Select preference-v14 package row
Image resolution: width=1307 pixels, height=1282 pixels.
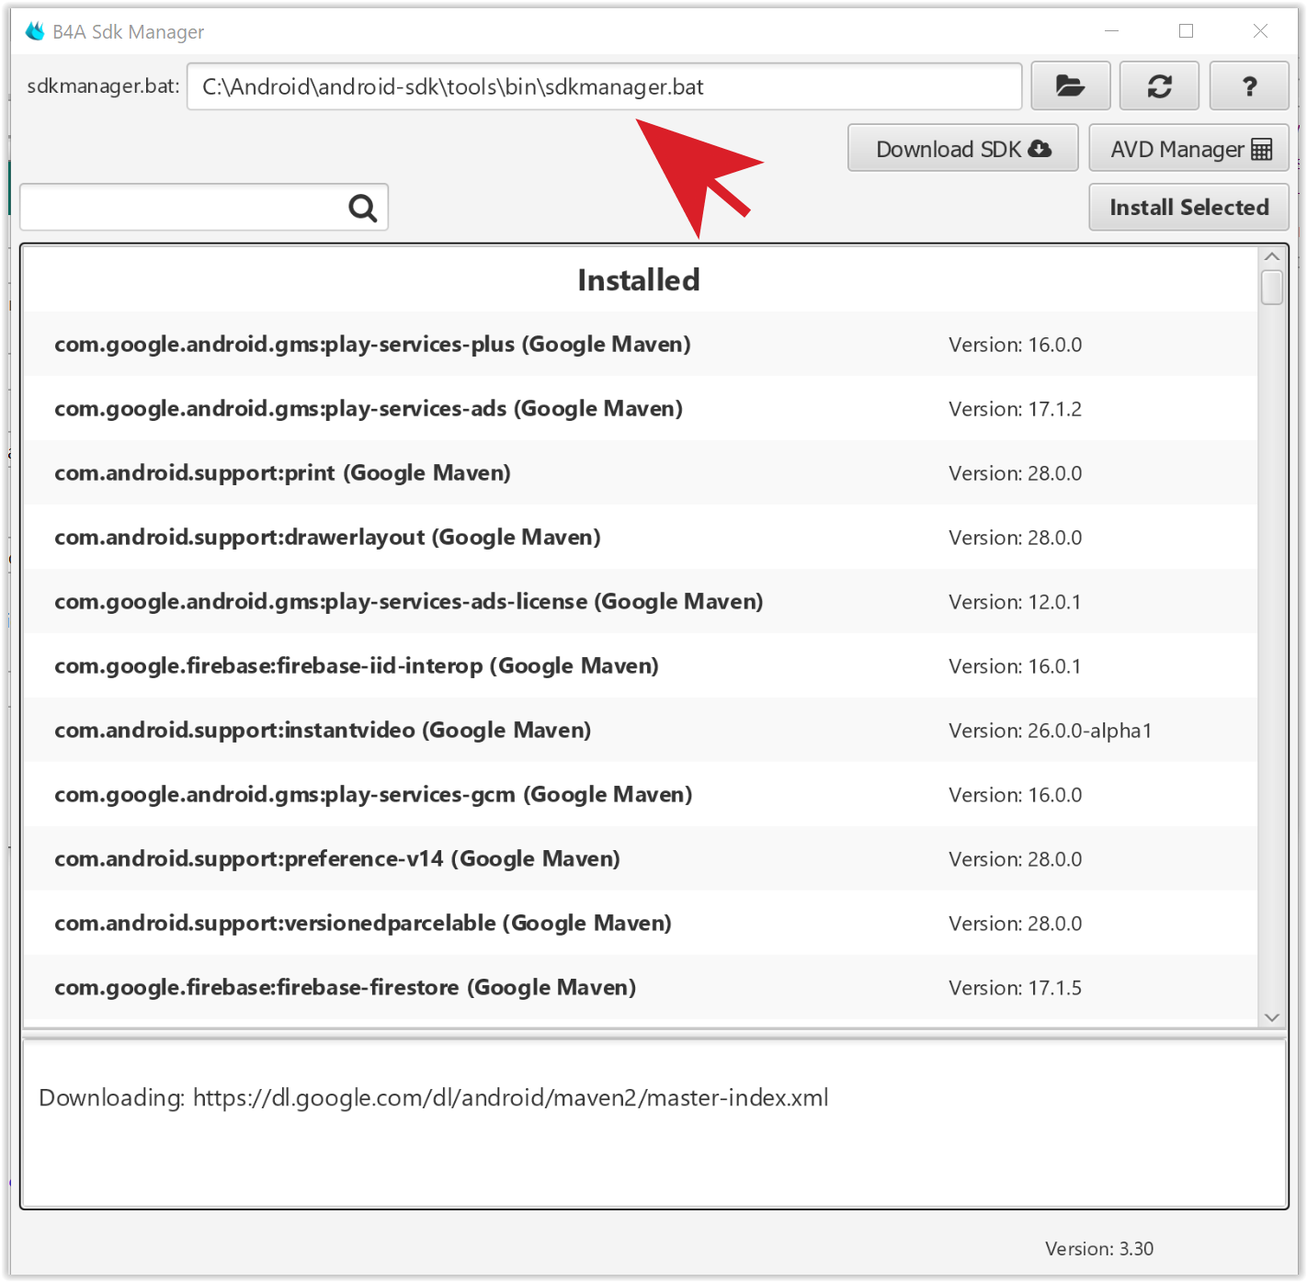[641, 858]
